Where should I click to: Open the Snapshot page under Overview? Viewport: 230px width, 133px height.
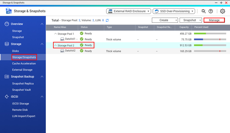pos(18,37)
